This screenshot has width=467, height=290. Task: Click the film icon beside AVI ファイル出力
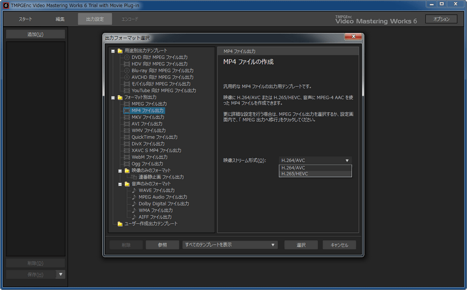coord(126,124)
